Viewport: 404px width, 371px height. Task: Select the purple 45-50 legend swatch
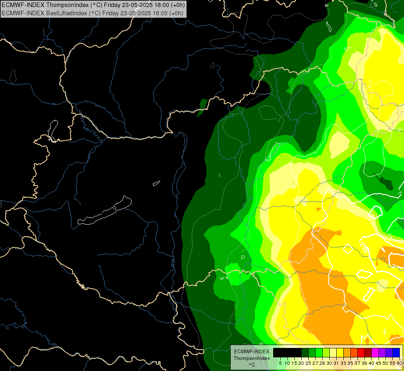pyautogui.click(x=382, y=352)
